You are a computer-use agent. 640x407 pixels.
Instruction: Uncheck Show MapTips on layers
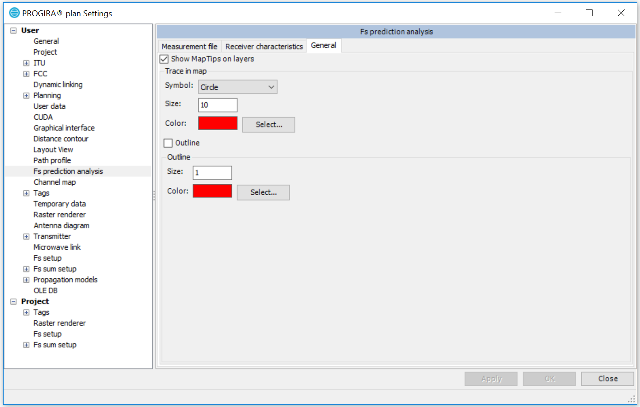164,59
